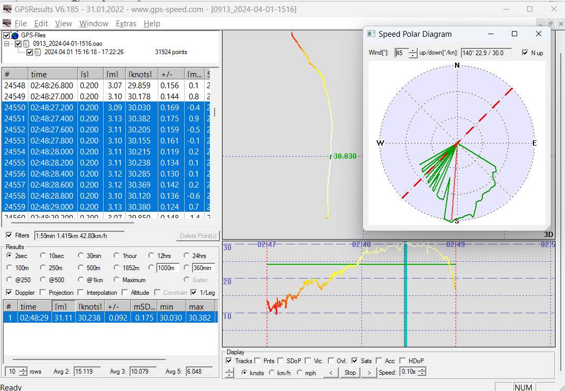Click the GPSResults app icon in menu bar

(7, 24)
